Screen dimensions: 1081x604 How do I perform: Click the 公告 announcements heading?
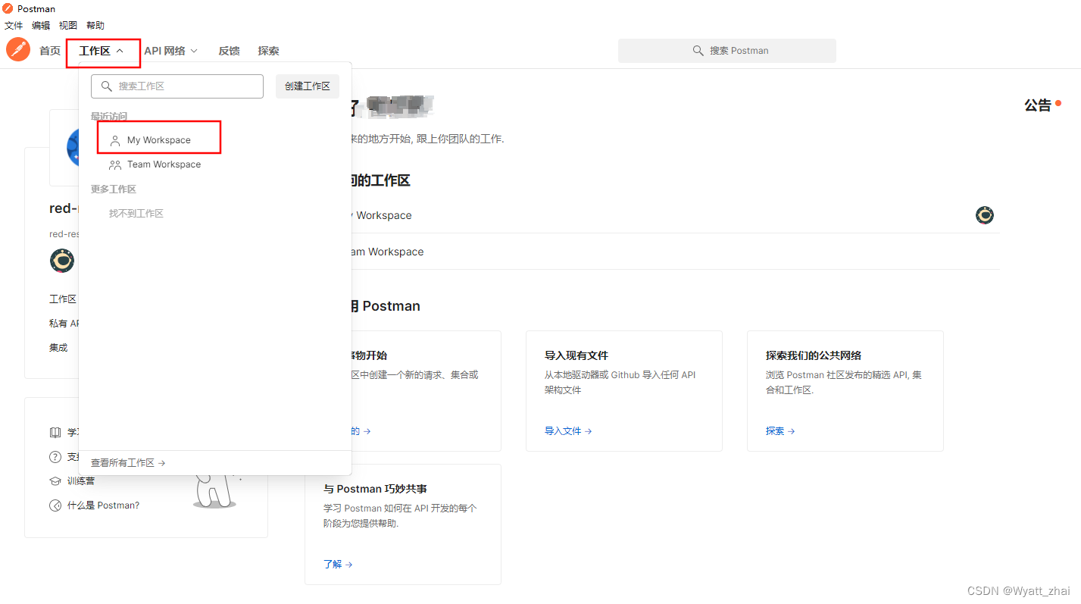click(1038, 106)
